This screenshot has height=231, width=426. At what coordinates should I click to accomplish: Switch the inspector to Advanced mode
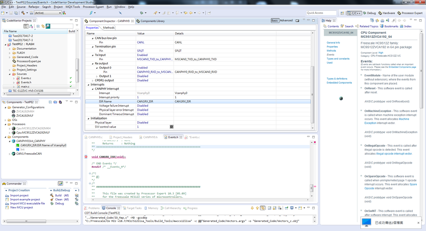[286, 20]
